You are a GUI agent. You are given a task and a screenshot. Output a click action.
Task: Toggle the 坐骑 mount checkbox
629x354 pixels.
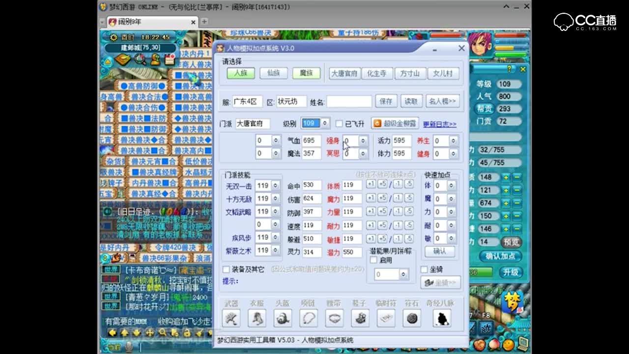pyautogui.click(x=425, y=269)
